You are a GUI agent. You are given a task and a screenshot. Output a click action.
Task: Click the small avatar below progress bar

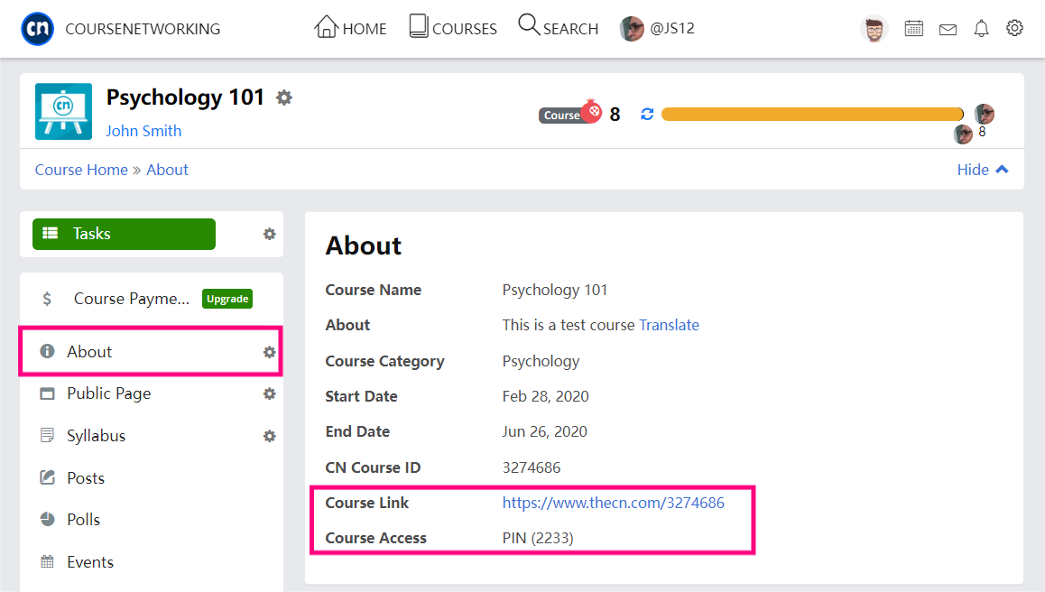[963, 134]
